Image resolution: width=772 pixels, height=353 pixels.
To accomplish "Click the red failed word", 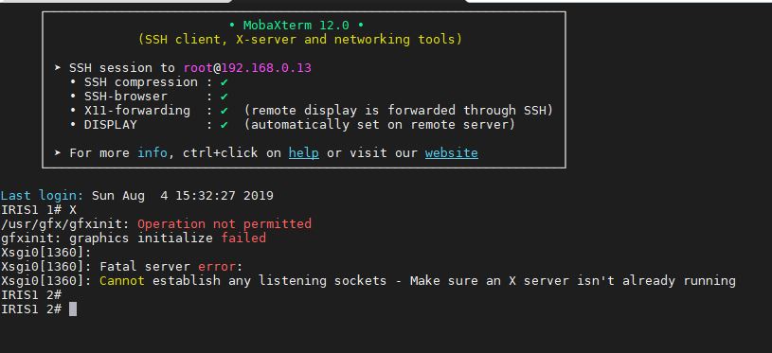I will coord(243,238).
